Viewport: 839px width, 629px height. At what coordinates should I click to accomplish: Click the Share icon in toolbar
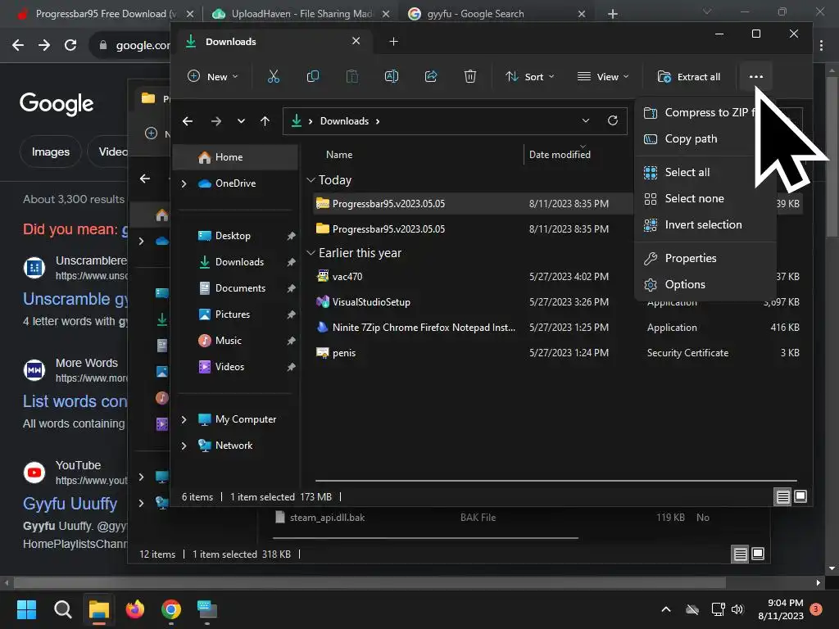[x=431, y=76]
